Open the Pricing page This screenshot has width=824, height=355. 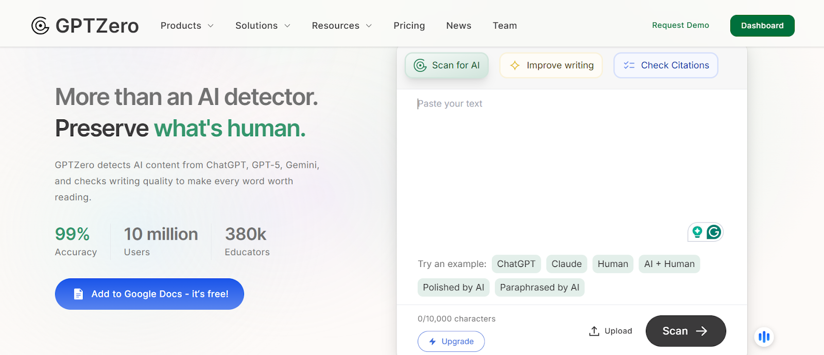pos(409,26)
